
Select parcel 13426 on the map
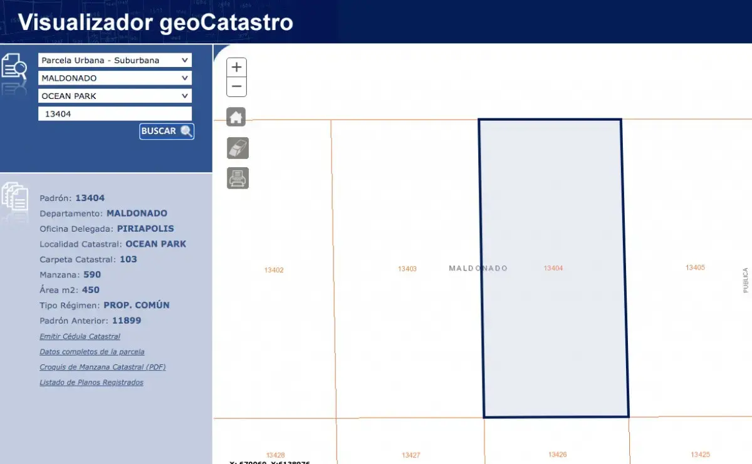[x=557, y=455]
